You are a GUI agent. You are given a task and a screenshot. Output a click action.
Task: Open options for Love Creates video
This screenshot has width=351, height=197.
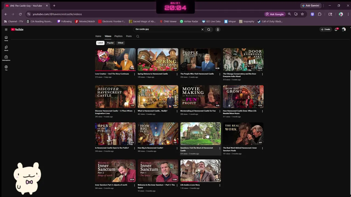[134, 74]
